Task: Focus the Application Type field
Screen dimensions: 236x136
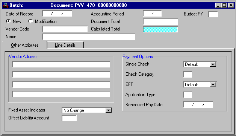Action: click(188, 95)
